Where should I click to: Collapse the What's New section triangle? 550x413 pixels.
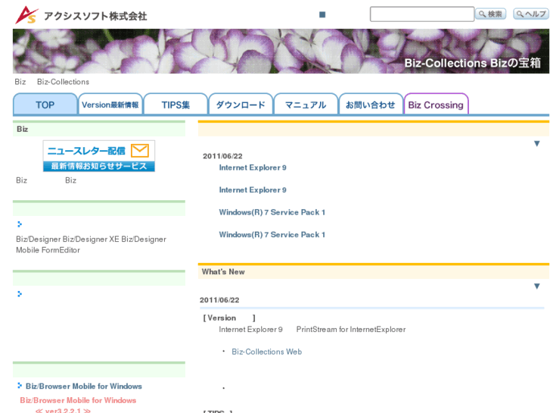point(536,286)
